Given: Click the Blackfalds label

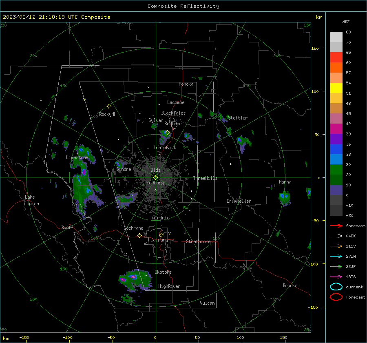Looking at the screenshot, I should click(173, 113).
